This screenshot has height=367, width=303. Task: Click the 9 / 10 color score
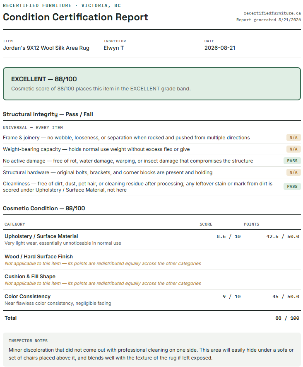click(231, 297)
